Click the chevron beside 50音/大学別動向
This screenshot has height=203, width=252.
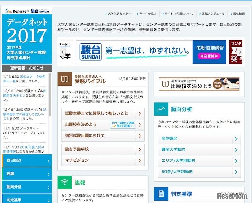[236, 172]
